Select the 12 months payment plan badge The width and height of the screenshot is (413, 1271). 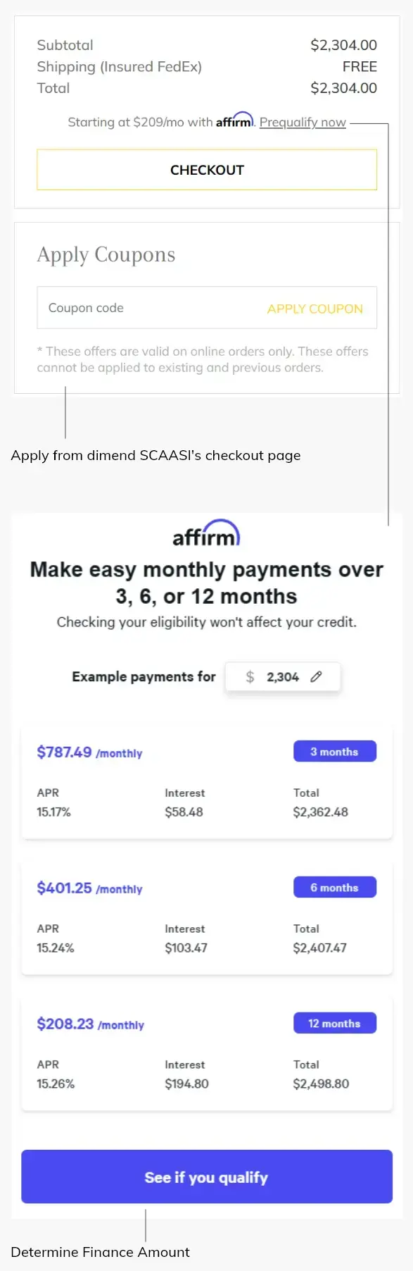[334, 1023]
